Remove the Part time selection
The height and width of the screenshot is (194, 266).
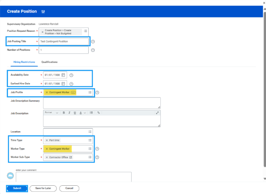[x=47, y=140]
